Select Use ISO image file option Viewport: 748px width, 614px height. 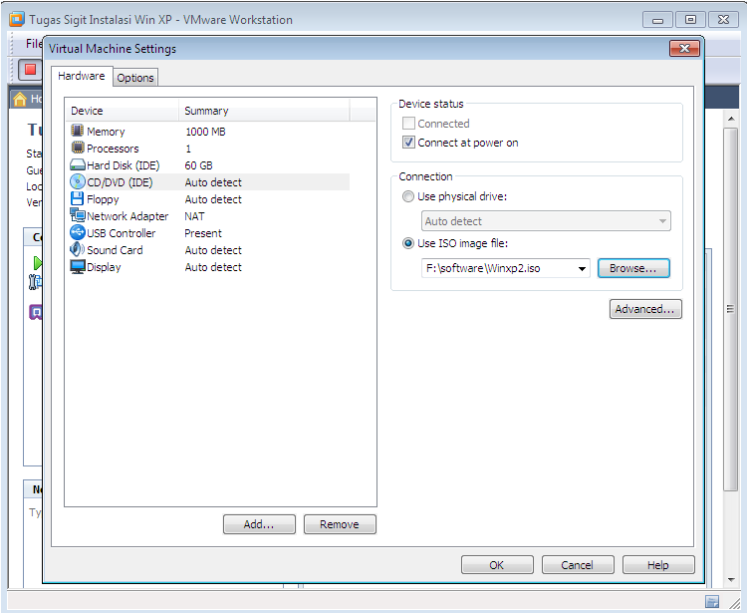tap(408, 243)
